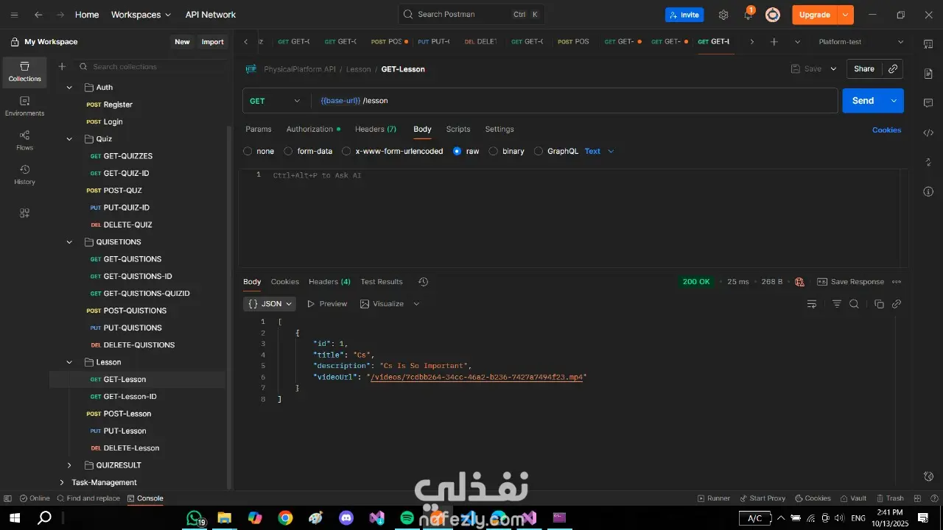The height and width of the screenshot is (530, 943).
Task: Open WhatsApp from the taskbar
Action: (x=194, y=518)
